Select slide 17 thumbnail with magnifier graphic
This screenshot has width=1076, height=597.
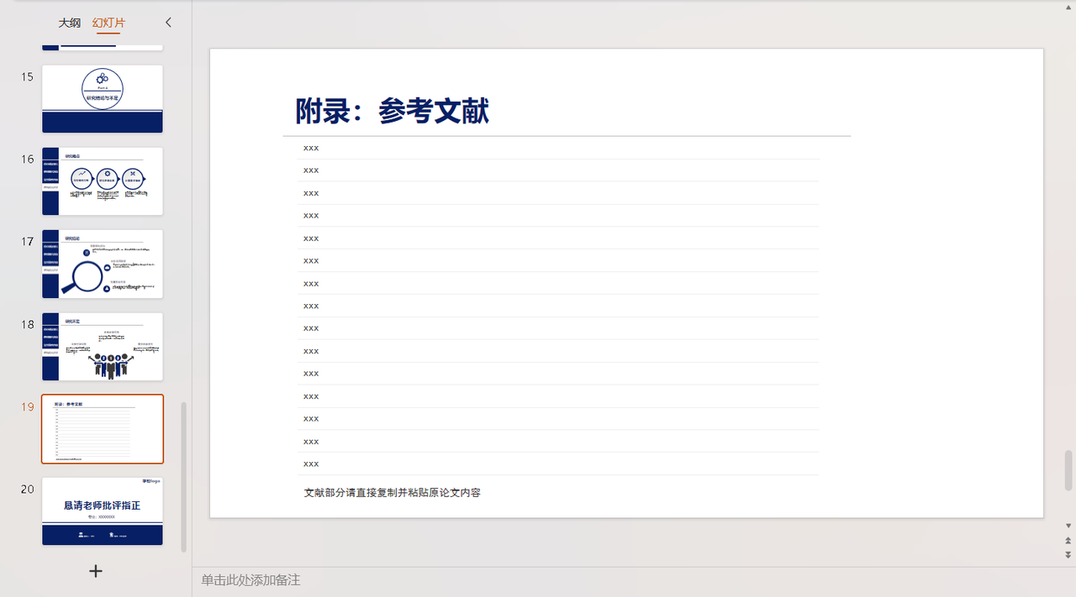(103, 264)
